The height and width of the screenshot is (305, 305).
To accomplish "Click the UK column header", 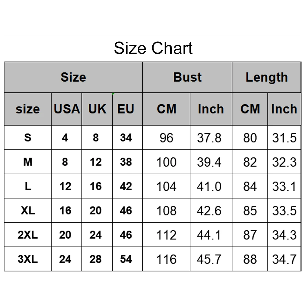I will [97, 109].
